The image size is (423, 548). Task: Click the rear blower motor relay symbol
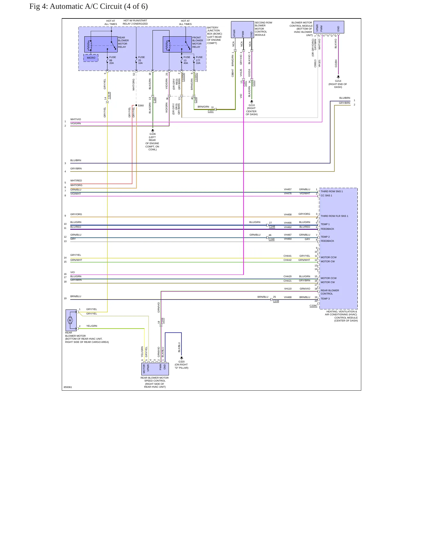101,45
